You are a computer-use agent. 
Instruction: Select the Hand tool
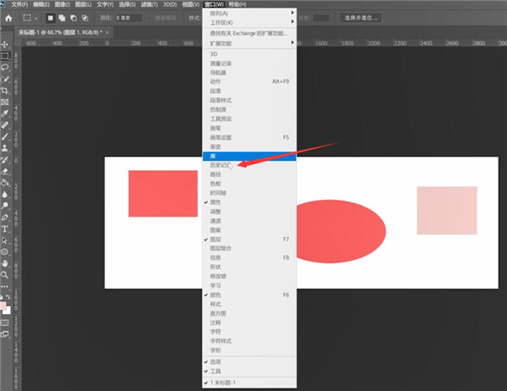point(5,263)
